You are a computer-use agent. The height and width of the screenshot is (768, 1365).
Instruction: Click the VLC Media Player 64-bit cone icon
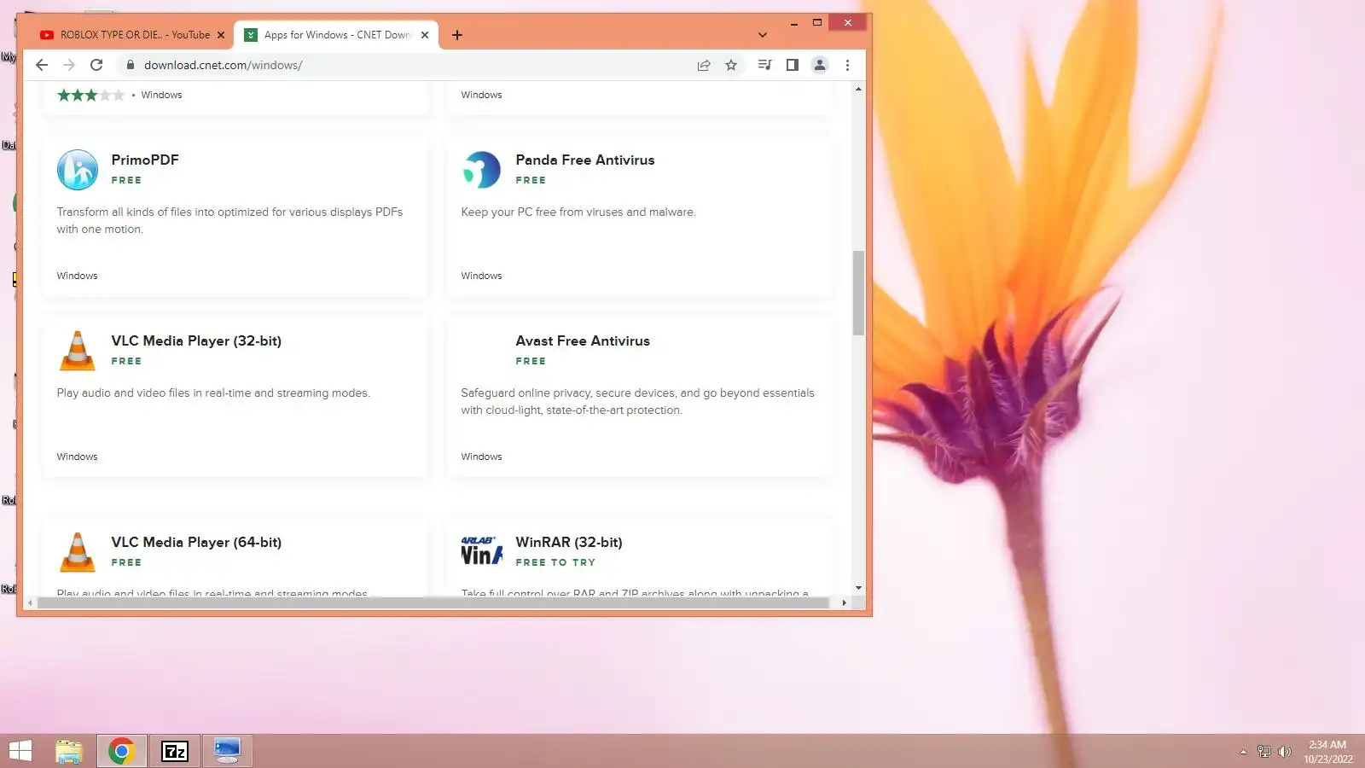pos(78,552)
